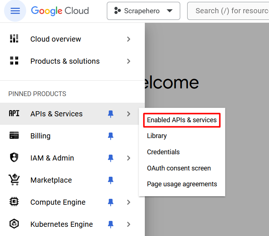Select APIs & Services menu item

tap(72, 114)
